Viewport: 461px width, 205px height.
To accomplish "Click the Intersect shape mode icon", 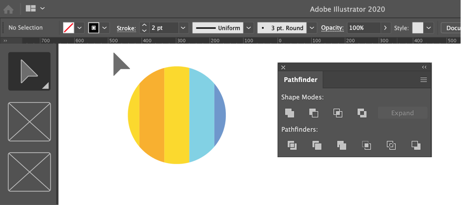I will coord(338,113).
